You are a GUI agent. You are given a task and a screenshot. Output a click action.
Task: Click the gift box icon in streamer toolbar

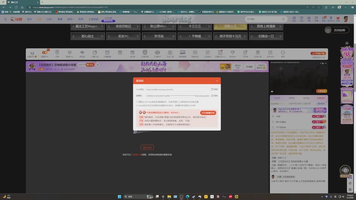[x=120, y=52]
